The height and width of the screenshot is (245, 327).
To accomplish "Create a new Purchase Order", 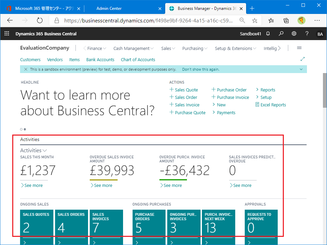I will click(229, 90).
